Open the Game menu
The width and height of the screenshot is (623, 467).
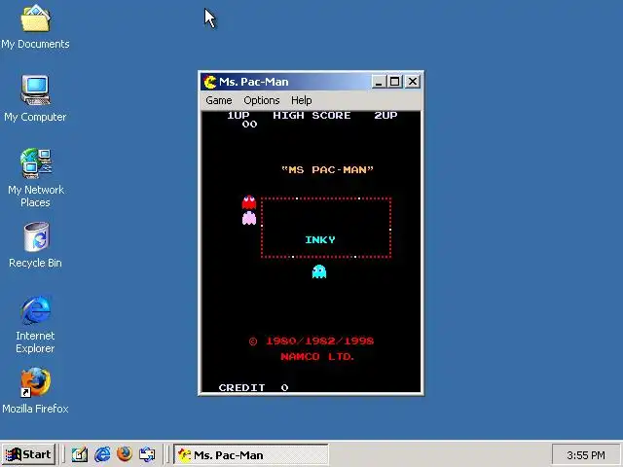click(x=218, y=100)
